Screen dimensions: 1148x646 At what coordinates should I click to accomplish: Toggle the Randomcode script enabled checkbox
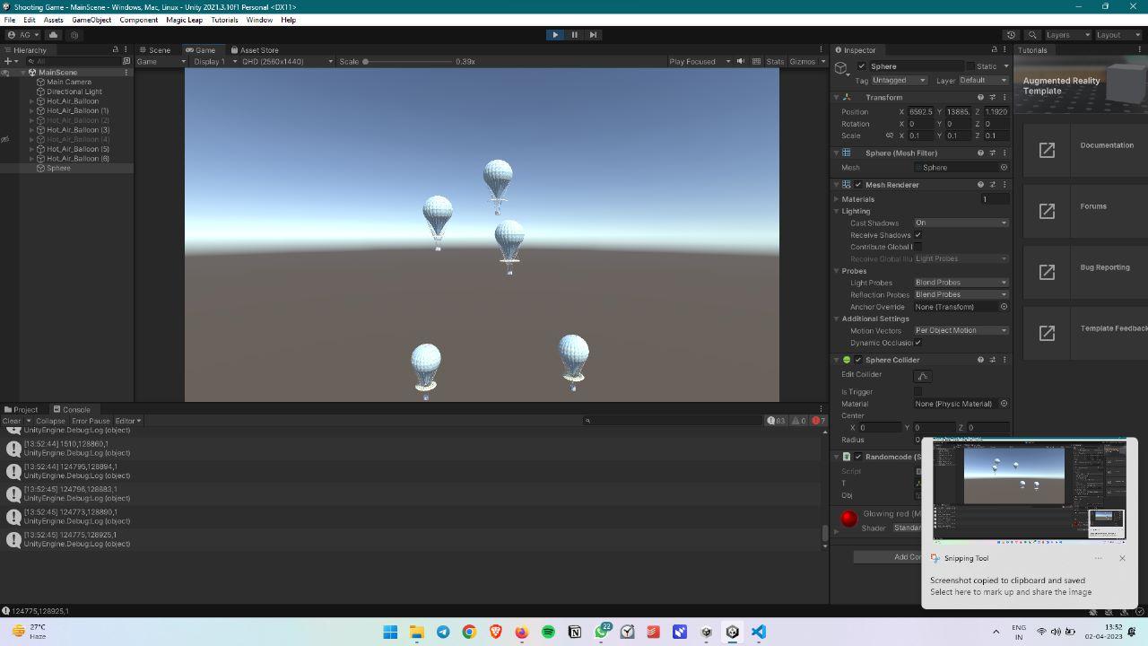[x=858, y=457]
